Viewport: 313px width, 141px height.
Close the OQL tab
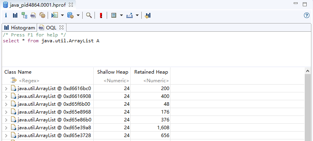coord(61,27)
